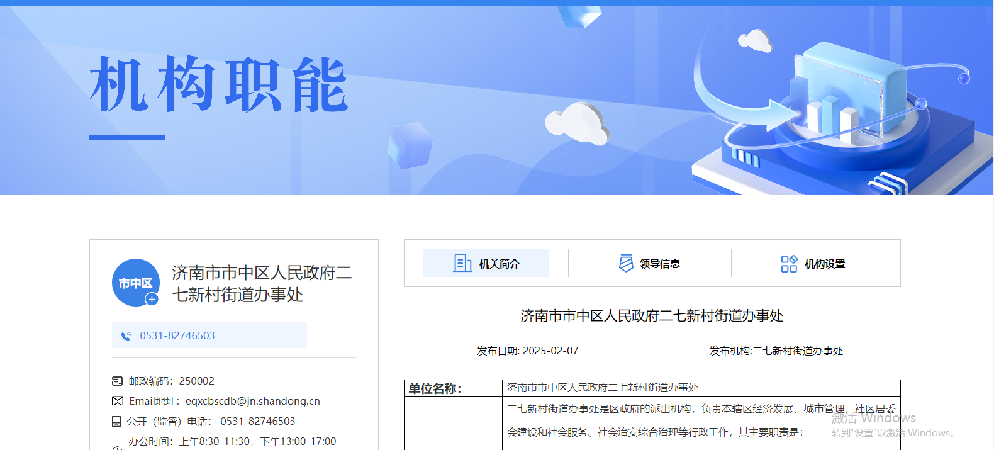Click the round 市中区 logo

[x=135, y=283]
